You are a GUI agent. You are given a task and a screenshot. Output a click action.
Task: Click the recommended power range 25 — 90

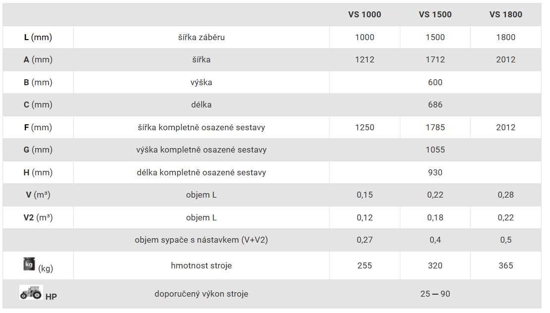(435, 294)
